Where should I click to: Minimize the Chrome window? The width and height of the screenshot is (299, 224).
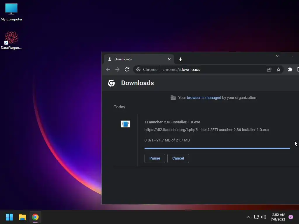(291, 56)
